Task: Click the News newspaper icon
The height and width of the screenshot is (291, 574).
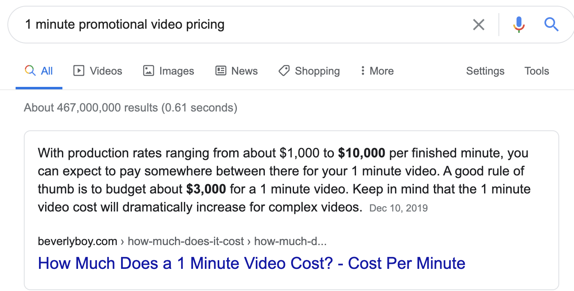Action: click(221, 71)
